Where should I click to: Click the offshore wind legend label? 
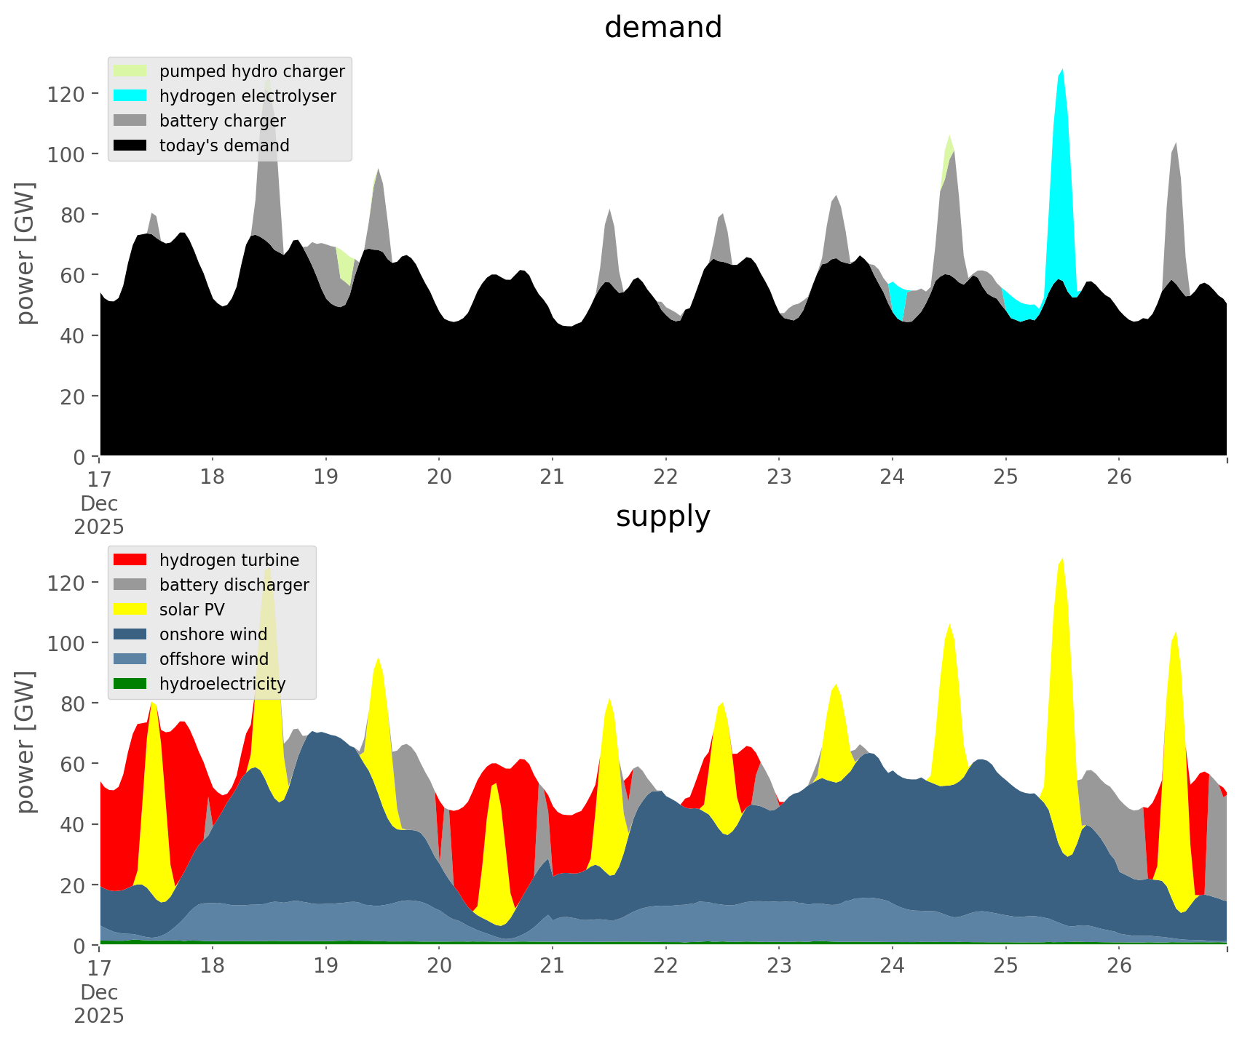coord(213,659)
